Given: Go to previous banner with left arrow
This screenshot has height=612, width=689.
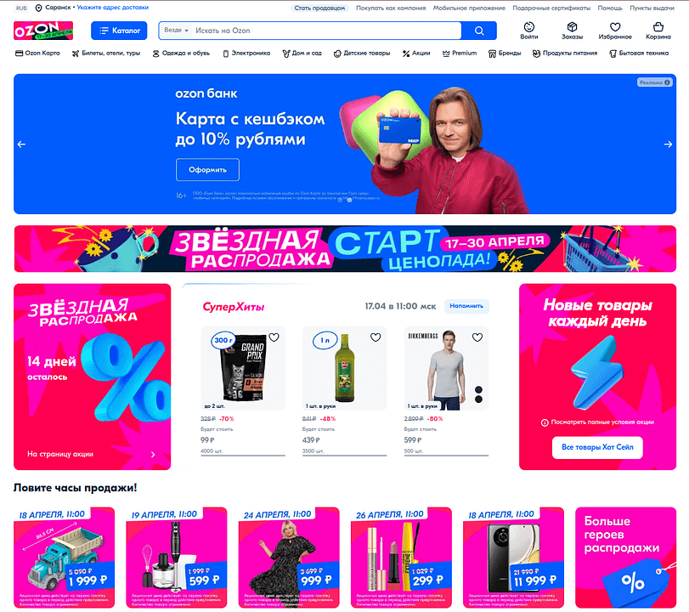Looking at the screenshot, I should (x=21, y=144).
